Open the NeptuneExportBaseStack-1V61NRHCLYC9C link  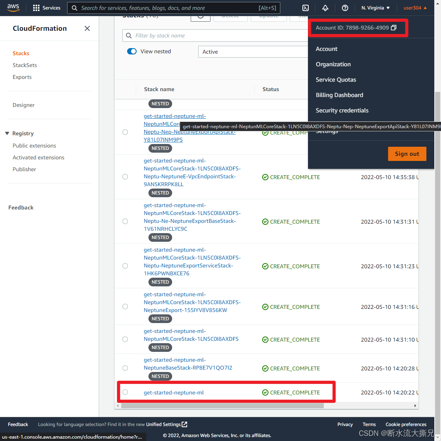point(192,217)
